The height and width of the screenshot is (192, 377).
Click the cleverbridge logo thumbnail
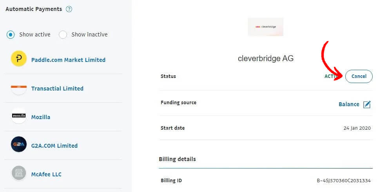[266, 27]
